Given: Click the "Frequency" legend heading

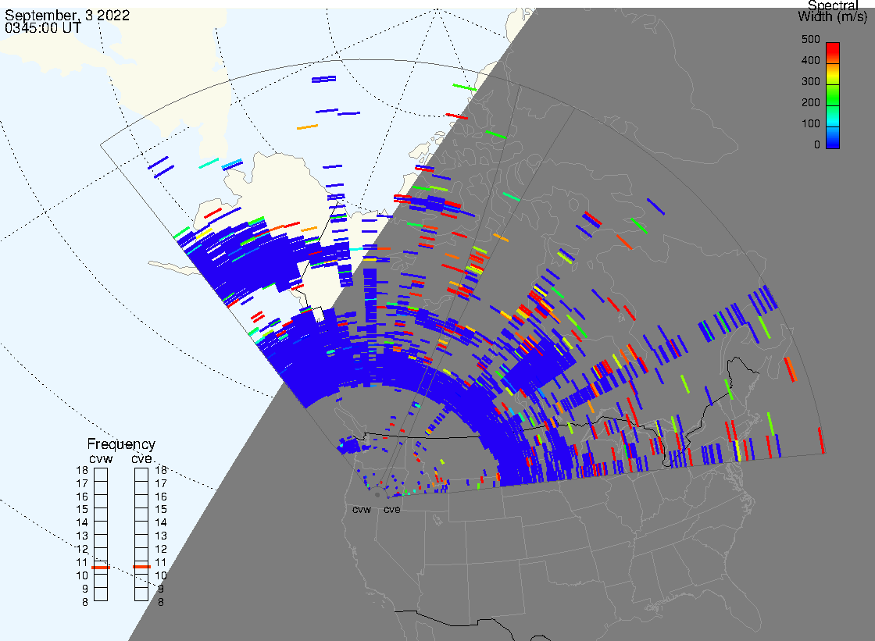Looking at the screenshot, I should coord(121,444).
